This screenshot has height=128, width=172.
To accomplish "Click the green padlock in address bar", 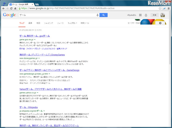I will click(x=20, y=8).
